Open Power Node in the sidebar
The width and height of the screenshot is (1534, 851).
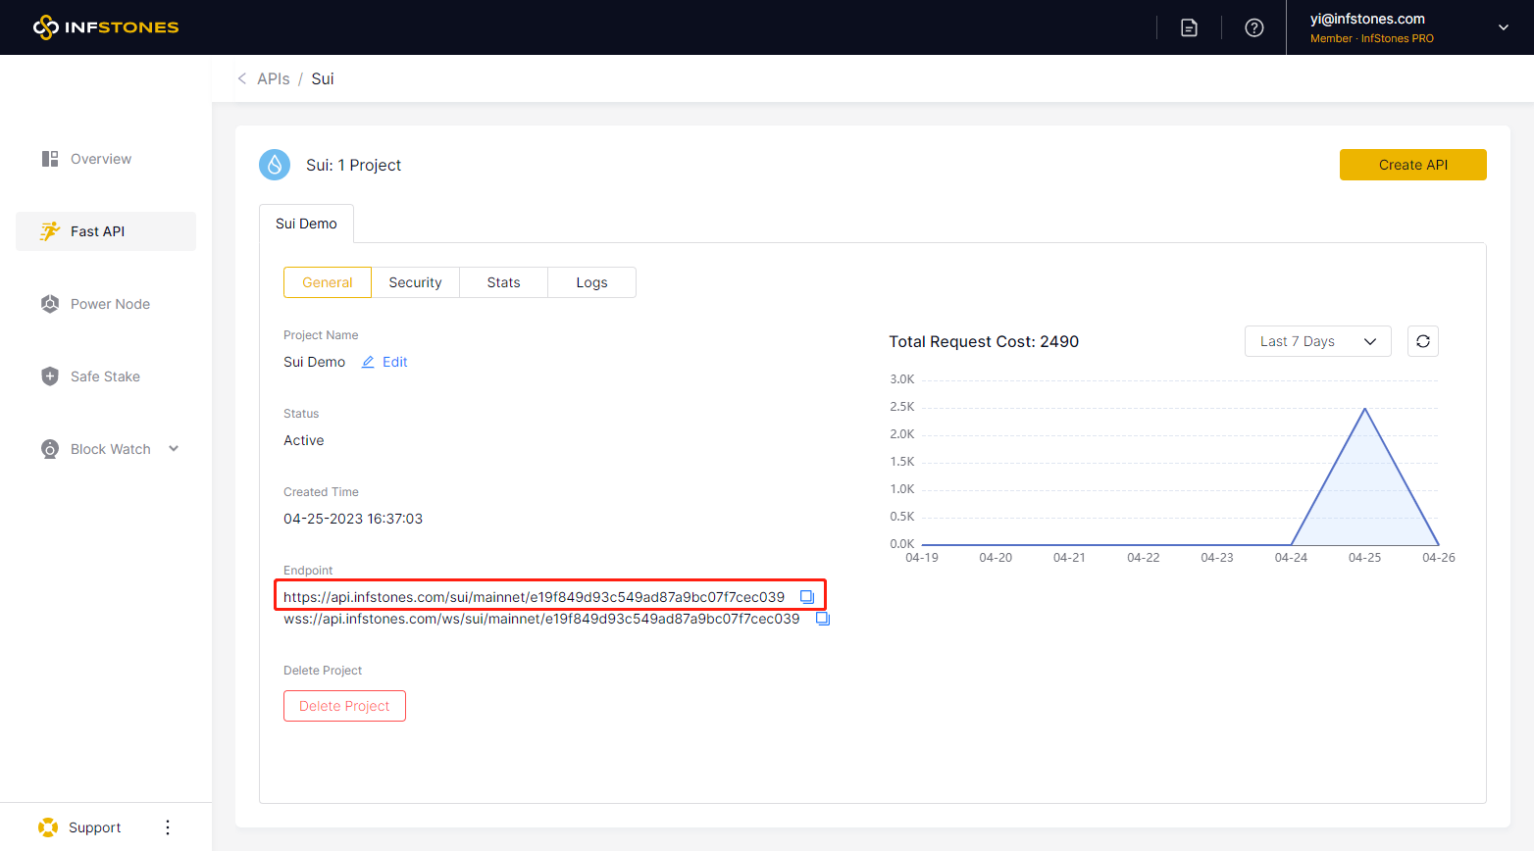(110, 304)
